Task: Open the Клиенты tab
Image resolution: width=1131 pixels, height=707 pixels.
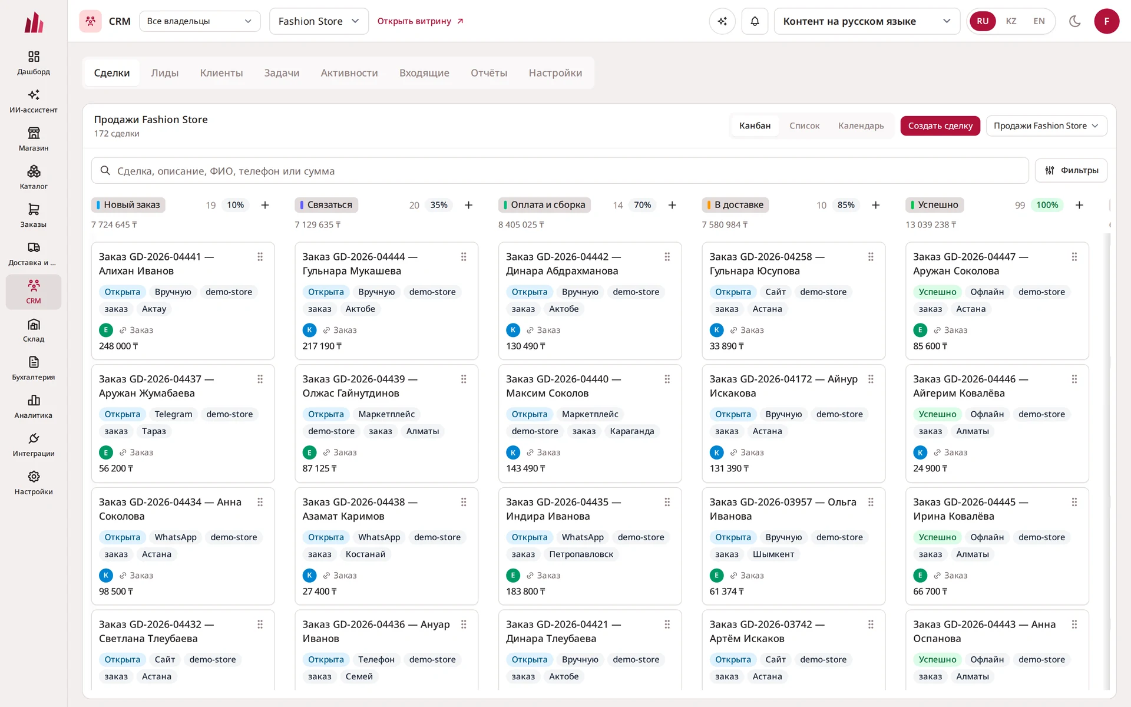Action: (221, 73)
